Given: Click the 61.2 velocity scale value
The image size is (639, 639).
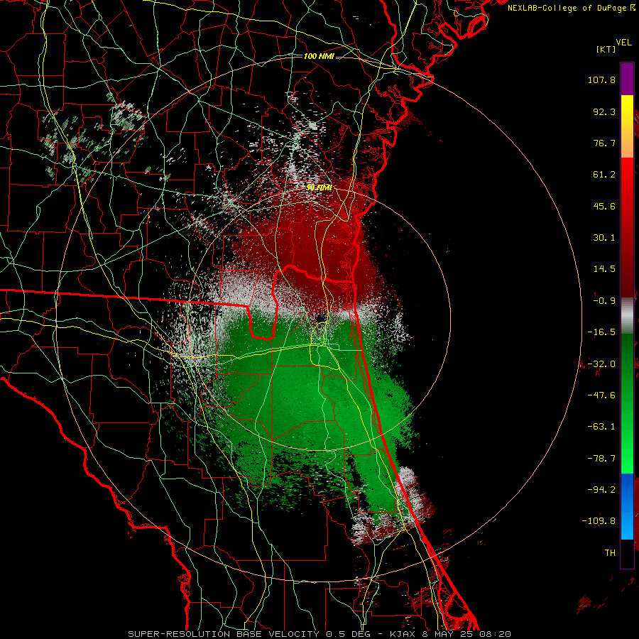Looking at the screenshot, I should [604, 175].
